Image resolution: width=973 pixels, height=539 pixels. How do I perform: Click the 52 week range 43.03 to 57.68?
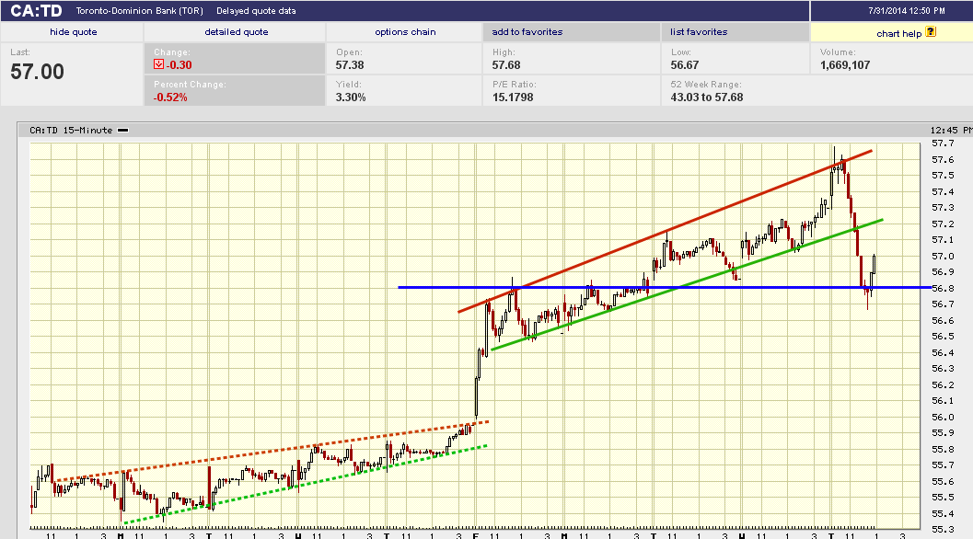[x=707, y=97]
